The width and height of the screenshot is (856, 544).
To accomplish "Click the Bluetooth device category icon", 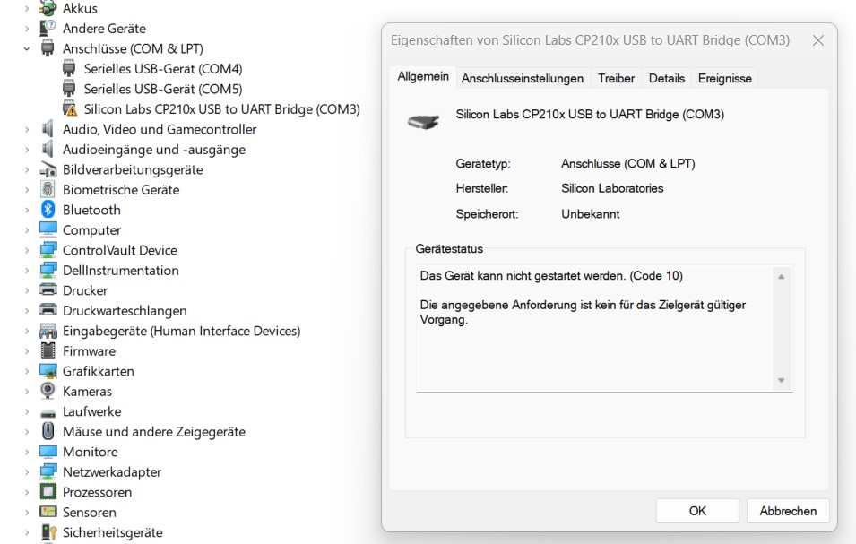I will pyautogui.click(x=48, y=210).
